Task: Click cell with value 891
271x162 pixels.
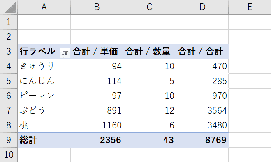Action: 97,110
